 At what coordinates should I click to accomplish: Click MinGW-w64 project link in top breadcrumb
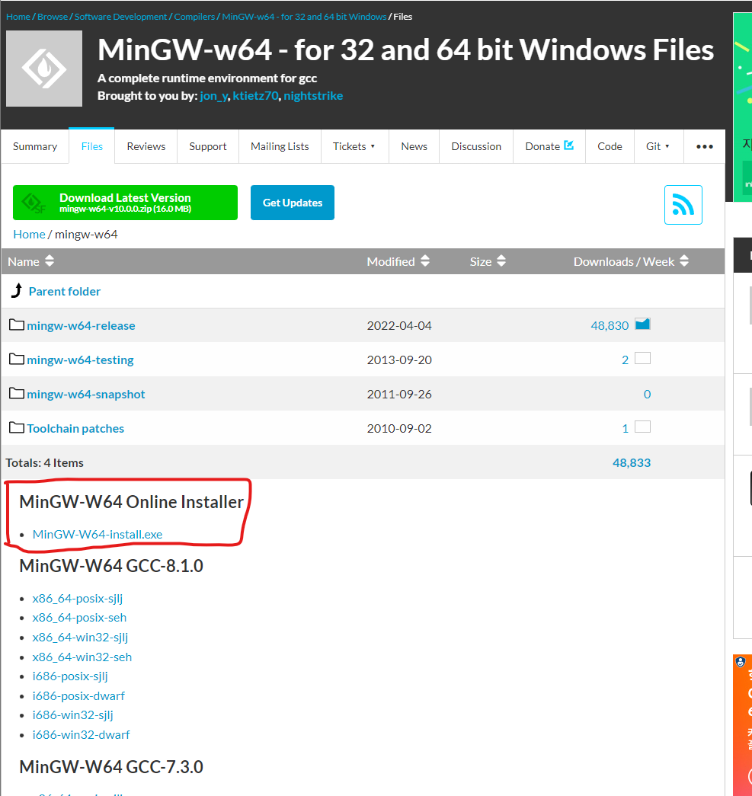click(304, 16)
